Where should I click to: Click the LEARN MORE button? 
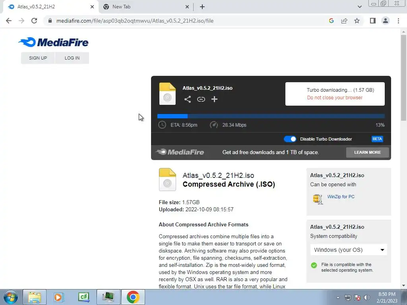tap(367, 152)
